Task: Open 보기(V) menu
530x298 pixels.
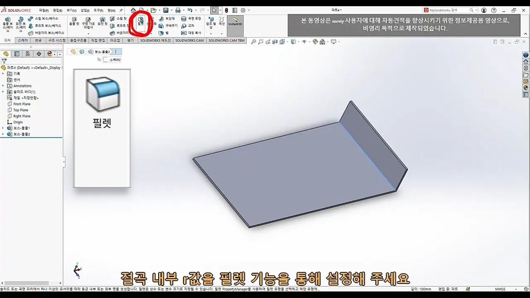Action: (x=72, y=10)
